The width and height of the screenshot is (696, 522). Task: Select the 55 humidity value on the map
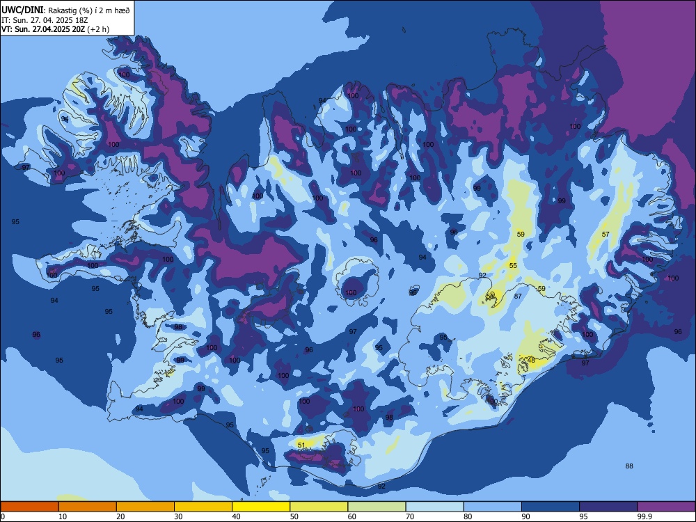click(x=513, y=266)
